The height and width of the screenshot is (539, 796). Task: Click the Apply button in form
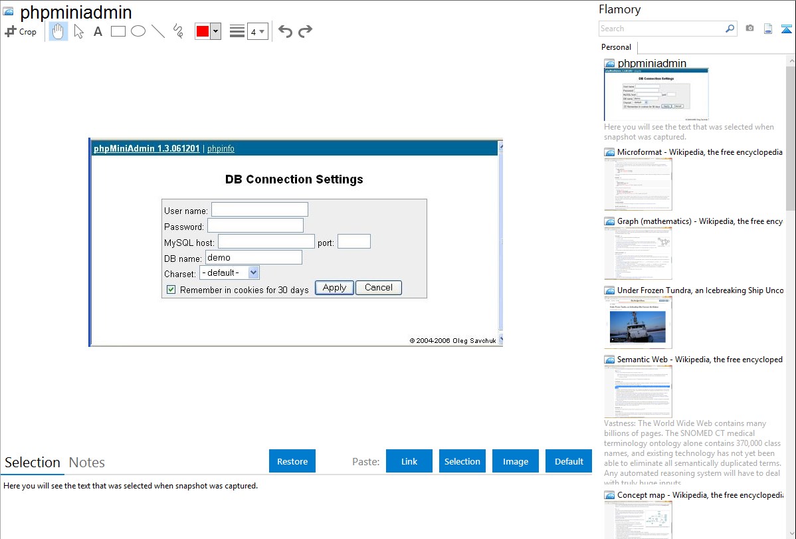334,288
